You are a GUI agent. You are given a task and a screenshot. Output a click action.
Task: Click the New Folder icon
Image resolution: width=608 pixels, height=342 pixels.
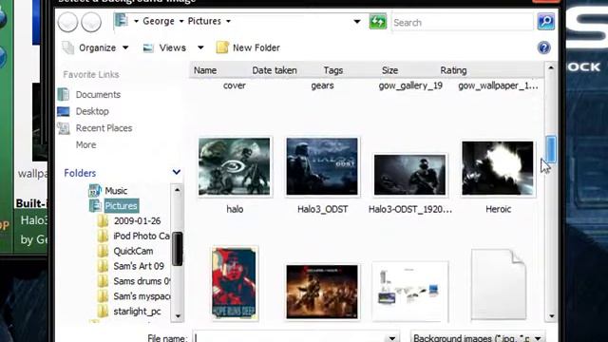[222, 47]
